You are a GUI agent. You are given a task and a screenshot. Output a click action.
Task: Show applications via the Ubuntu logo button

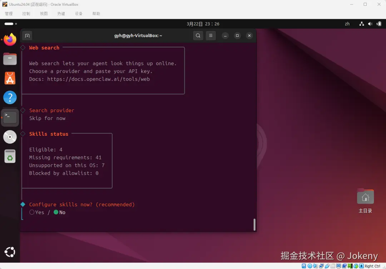[x=10, y=252]
